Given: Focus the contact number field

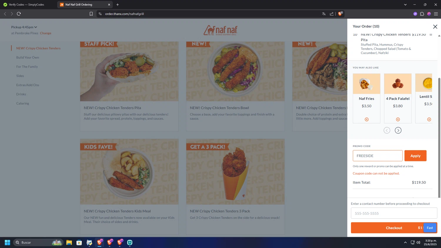Looking at the screenshot, I should click(394, 213).
